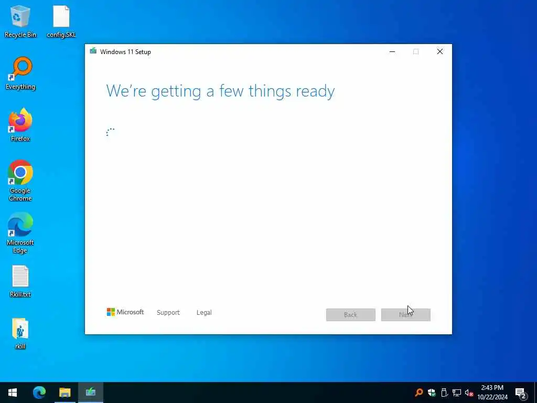Launch the Everything search shortcut

tap(20, 73)
